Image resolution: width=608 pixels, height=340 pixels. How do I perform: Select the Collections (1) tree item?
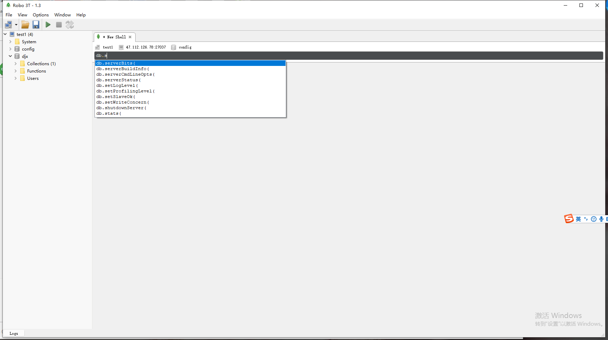pos(41,64)
